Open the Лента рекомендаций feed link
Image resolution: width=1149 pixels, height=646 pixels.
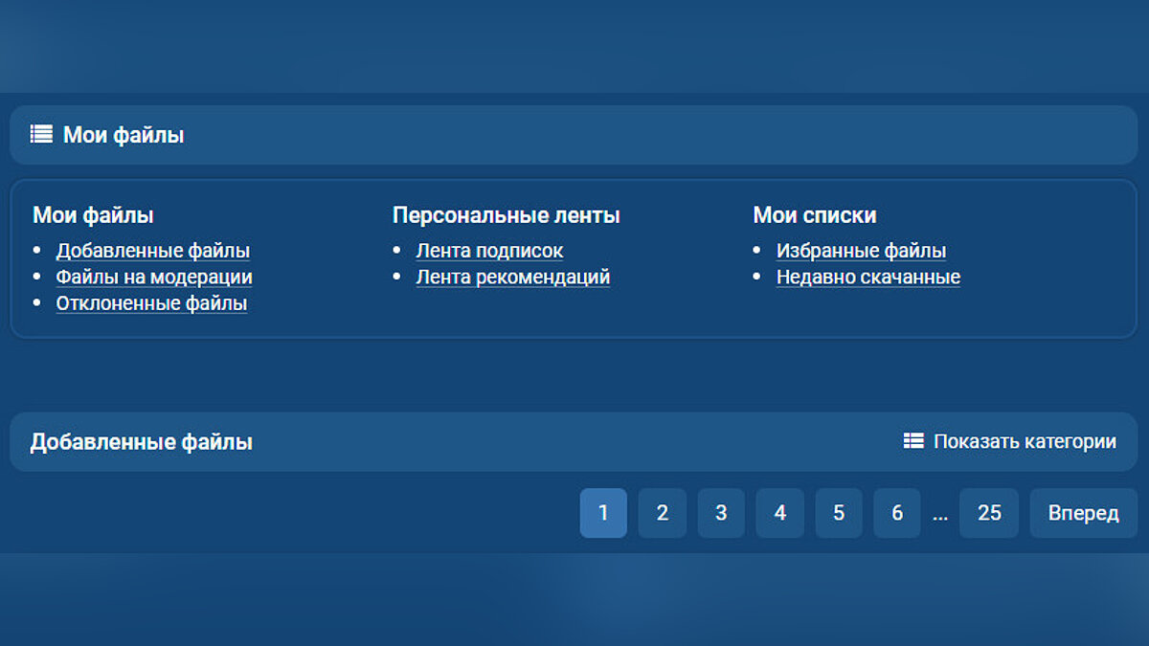(x=512, y=278)
